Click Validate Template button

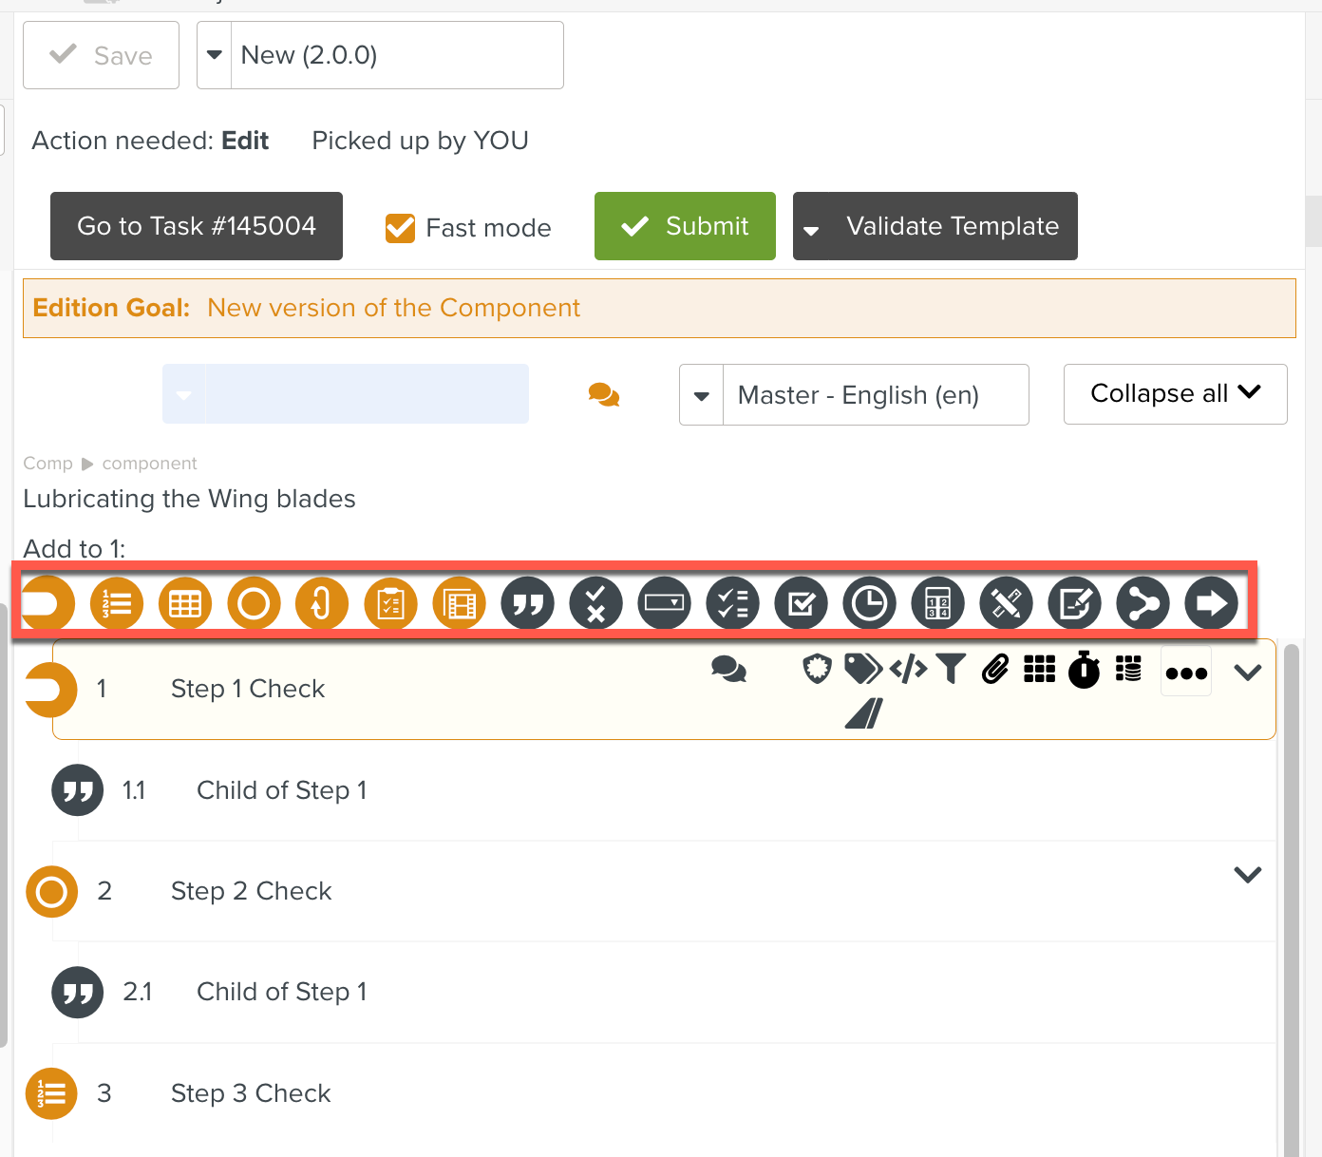(953, 226)
